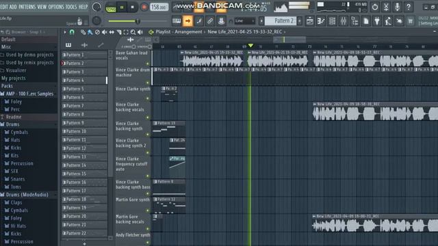Toggle the orange auto-scroll arrow button

click(188, 21)
